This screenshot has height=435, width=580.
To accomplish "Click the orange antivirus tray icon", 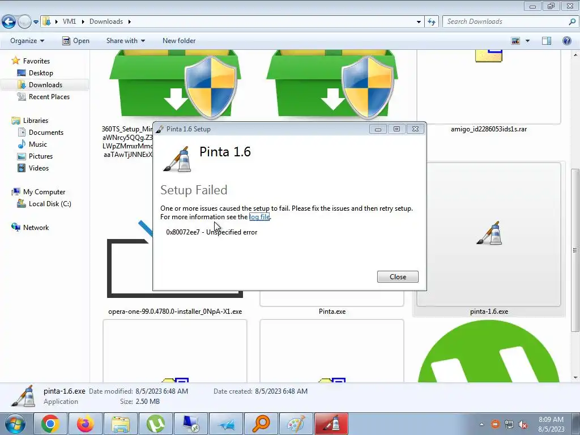I will [495, 424].
